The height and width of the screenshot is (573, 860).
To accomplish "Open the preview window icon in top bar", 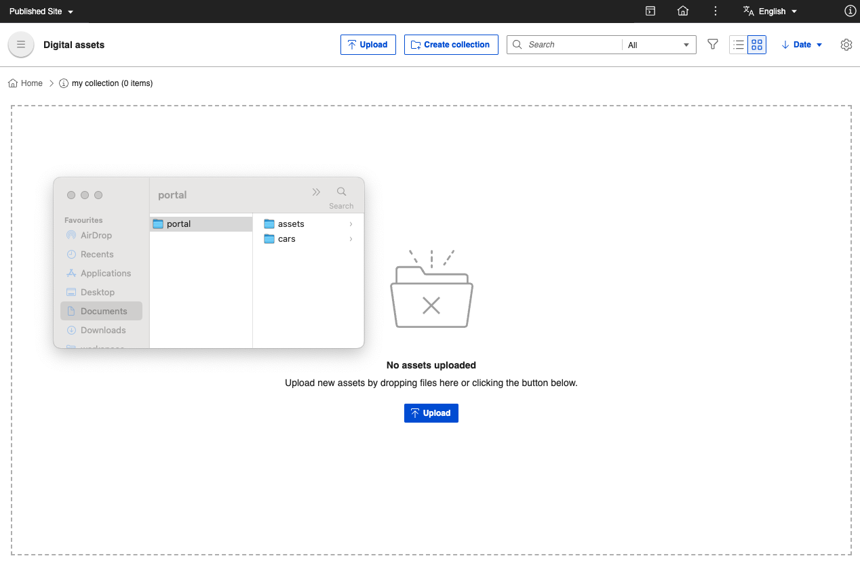I will [650, 12].
